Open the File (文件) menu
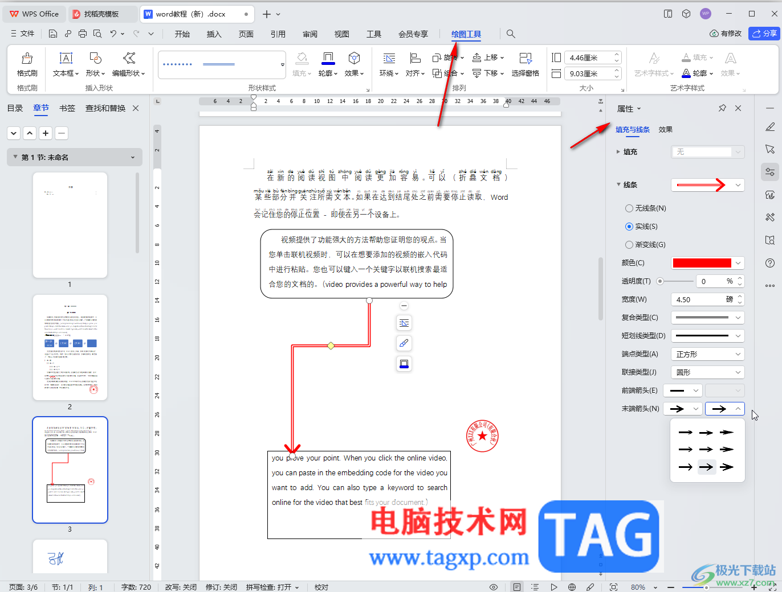Viewport: 782px width, 592px height. pos(23,34)
